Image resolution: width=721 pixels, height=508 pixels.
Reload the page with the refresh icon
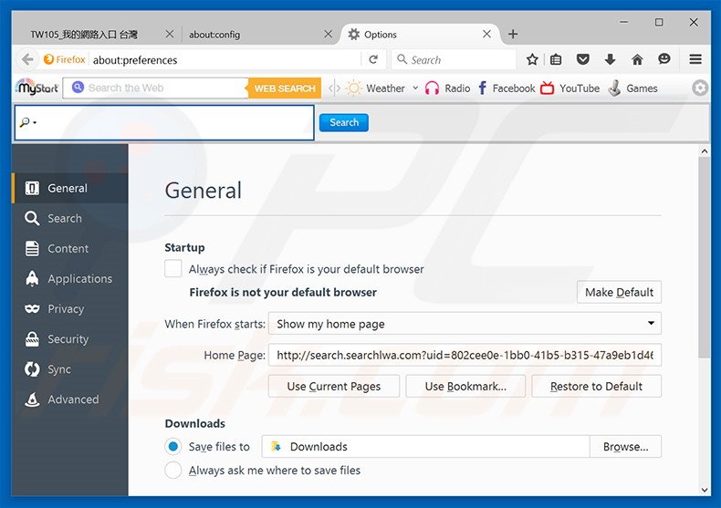click(x=373, y=59)
